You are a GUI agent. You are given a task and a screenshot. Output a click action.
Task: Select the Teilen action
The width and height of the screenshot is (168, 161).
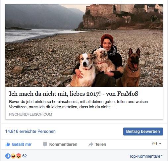click(x=101, y=144)
